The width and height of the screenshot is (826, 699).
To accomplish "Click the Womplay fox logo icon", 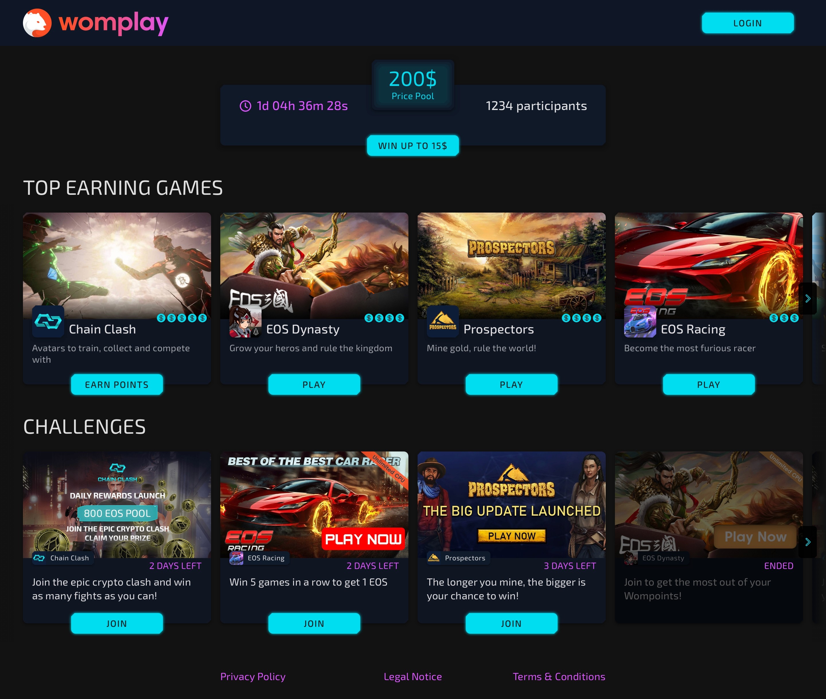I will [37, 23].
